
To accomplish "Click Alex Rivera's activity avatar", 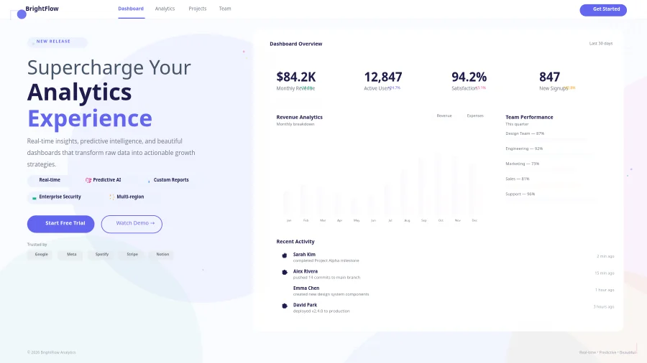I will click(284, 272).
